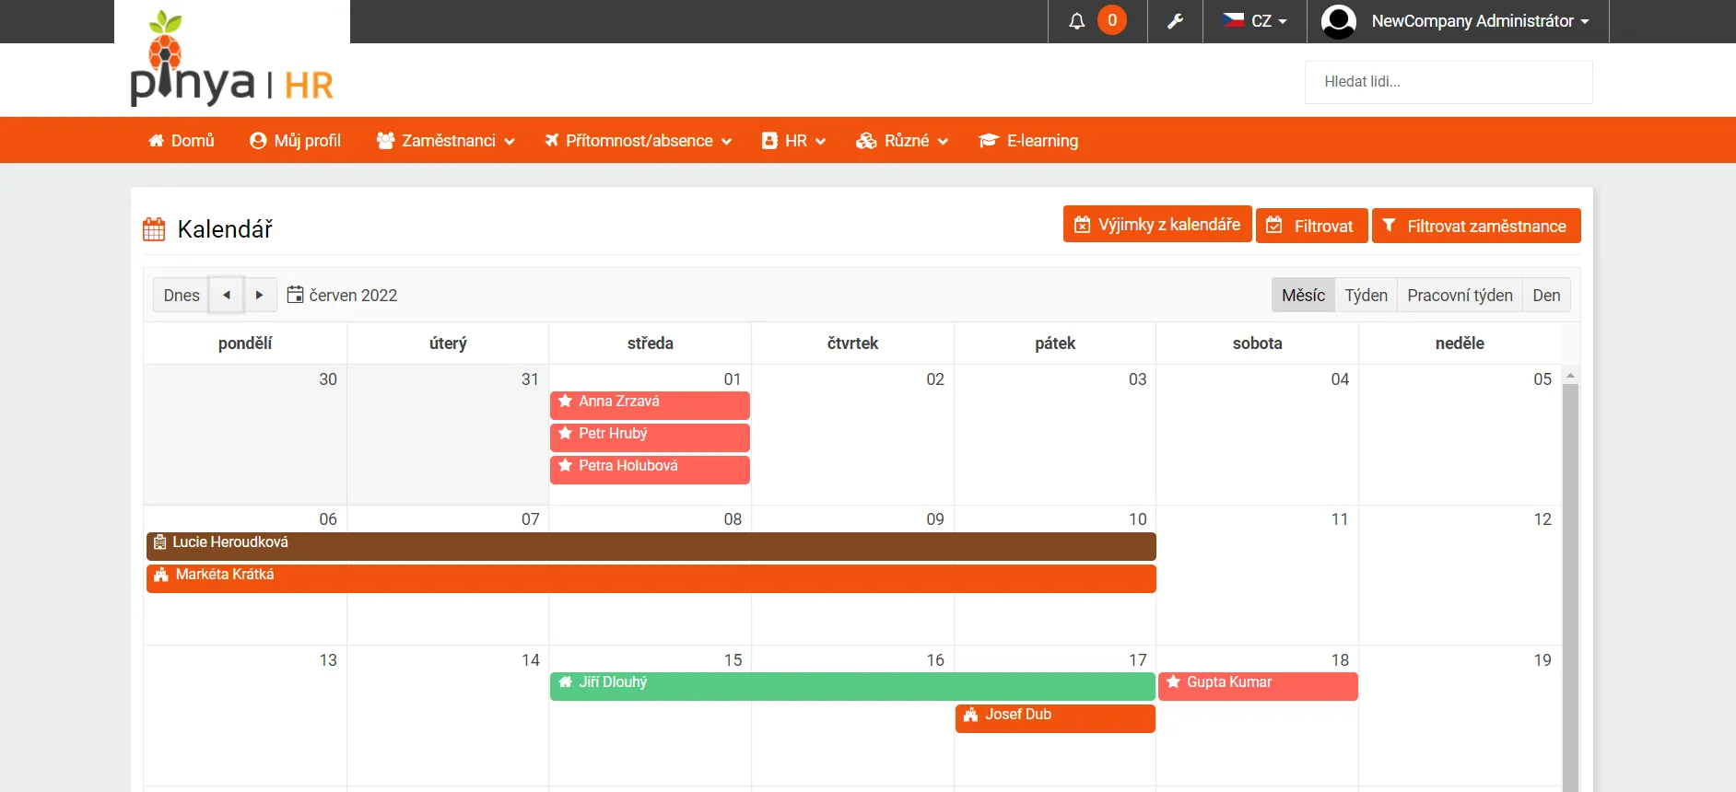Click the Czech flag icon
Image resolution: width=1736 pixels, height=792 pixels.
click(x=1233, y=20)
